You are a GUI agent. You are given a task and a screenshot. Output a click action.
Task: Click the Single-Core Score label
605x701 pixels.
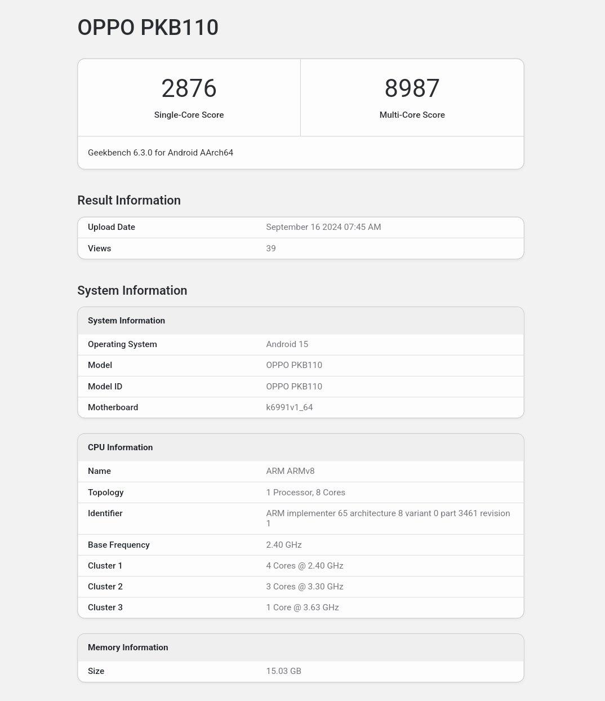tap(189, 115)
